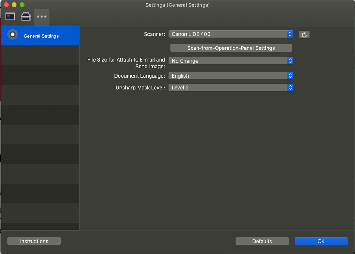Click the gear icon beside General Settings
Image resolution: width=355 pixels, height=254 pixels.
[13, 34]
